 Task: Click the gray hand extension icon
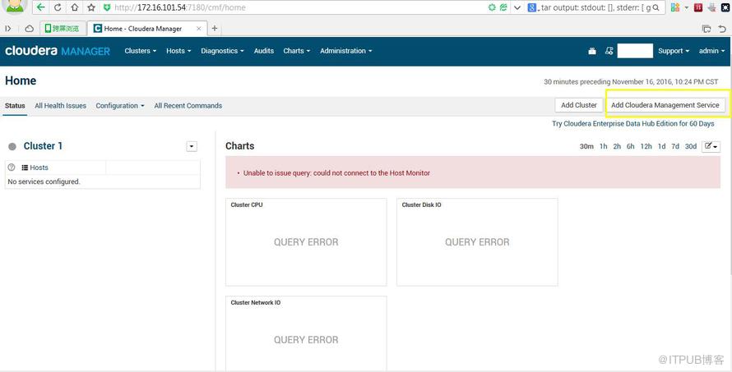(x=712, y=7)
